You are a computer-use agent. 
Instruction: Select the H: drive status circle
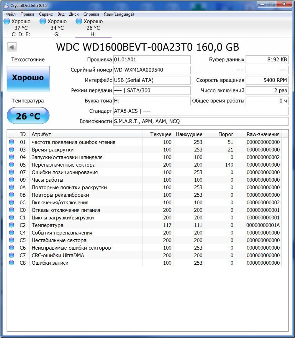point(78,21)
